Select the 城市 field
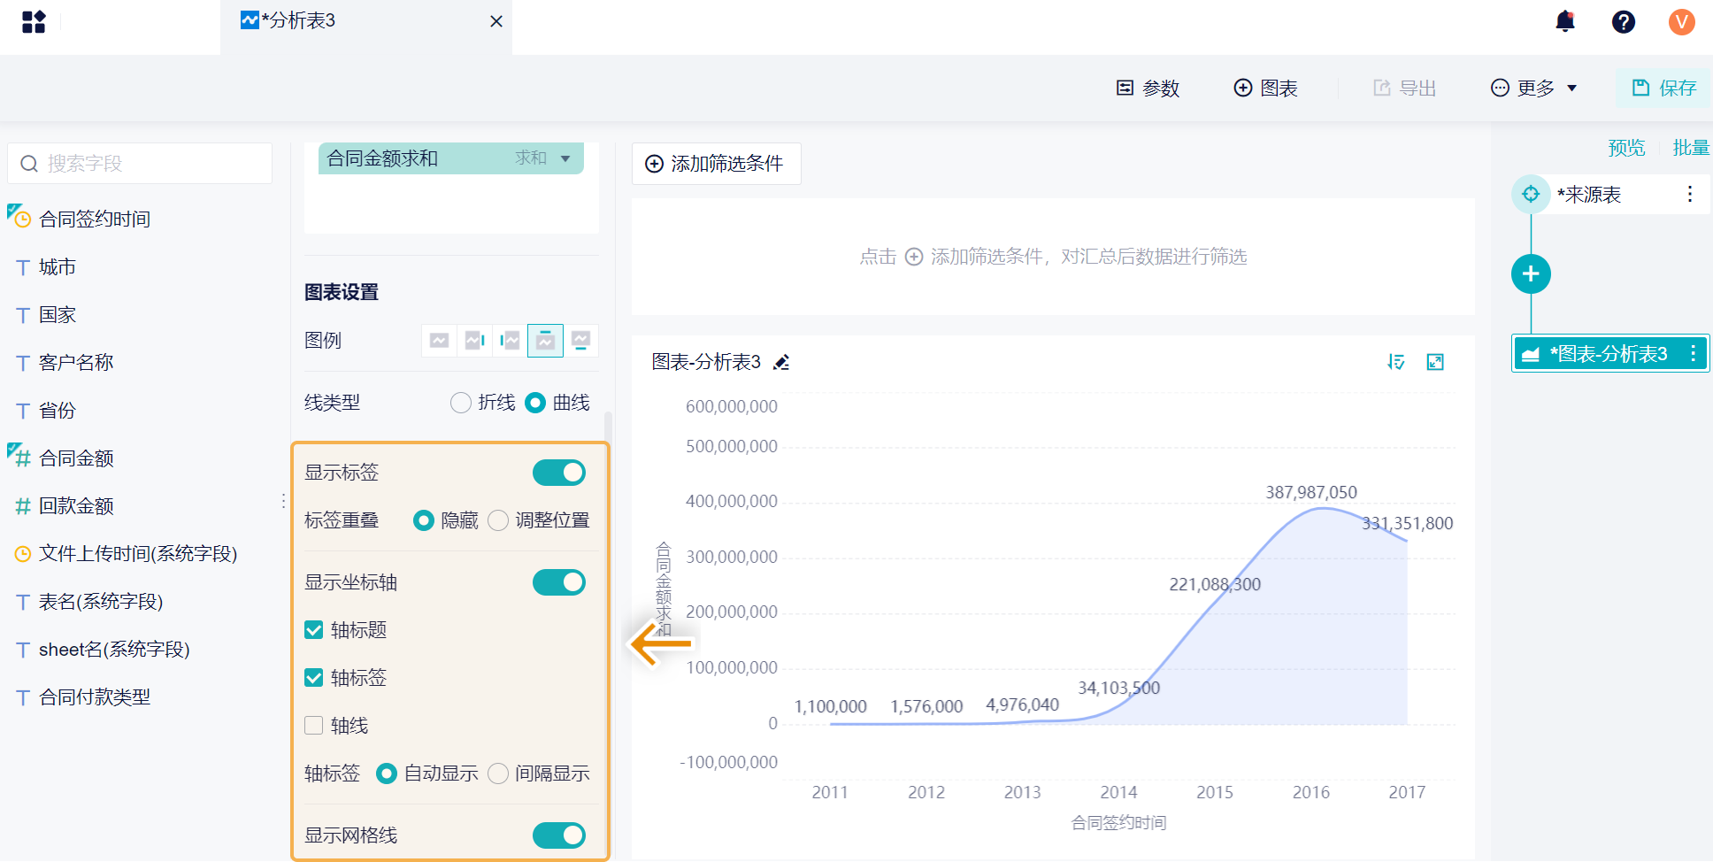The height and width of the screenshot is (862, 1713). click(57, 266)
